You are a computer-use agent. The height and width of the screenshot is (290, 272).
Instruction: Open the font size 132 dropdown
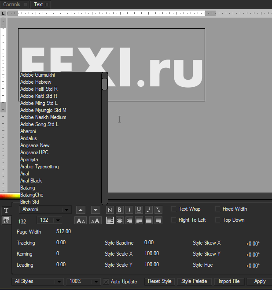(x=49, y=220)
